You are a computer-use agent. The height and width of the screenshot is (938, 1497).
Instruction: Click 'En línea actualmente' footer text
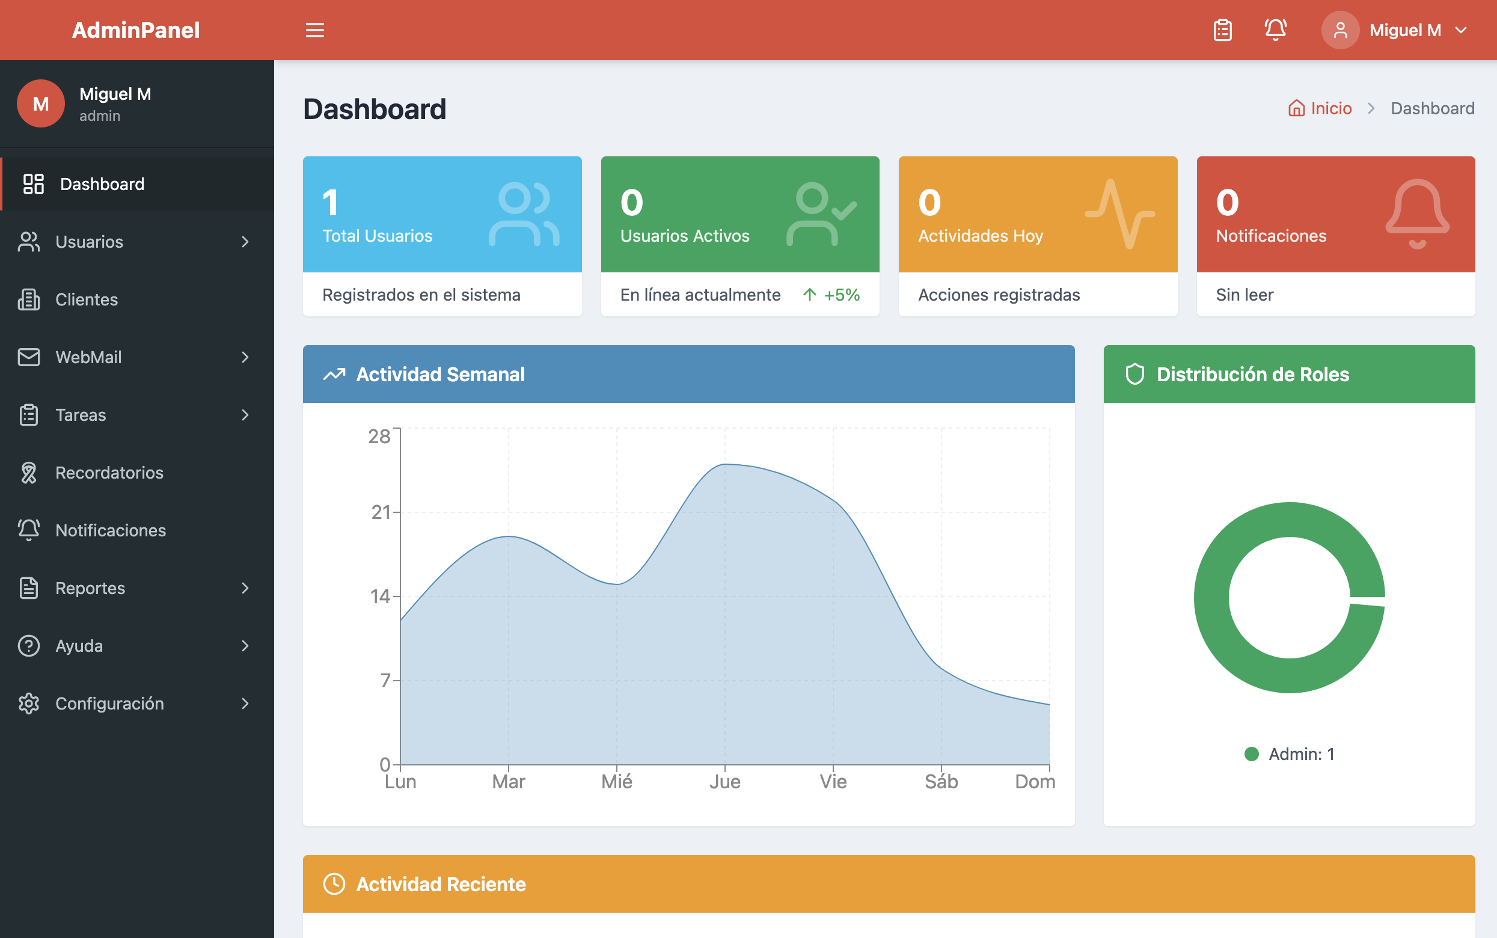click(x=700, y=295)
